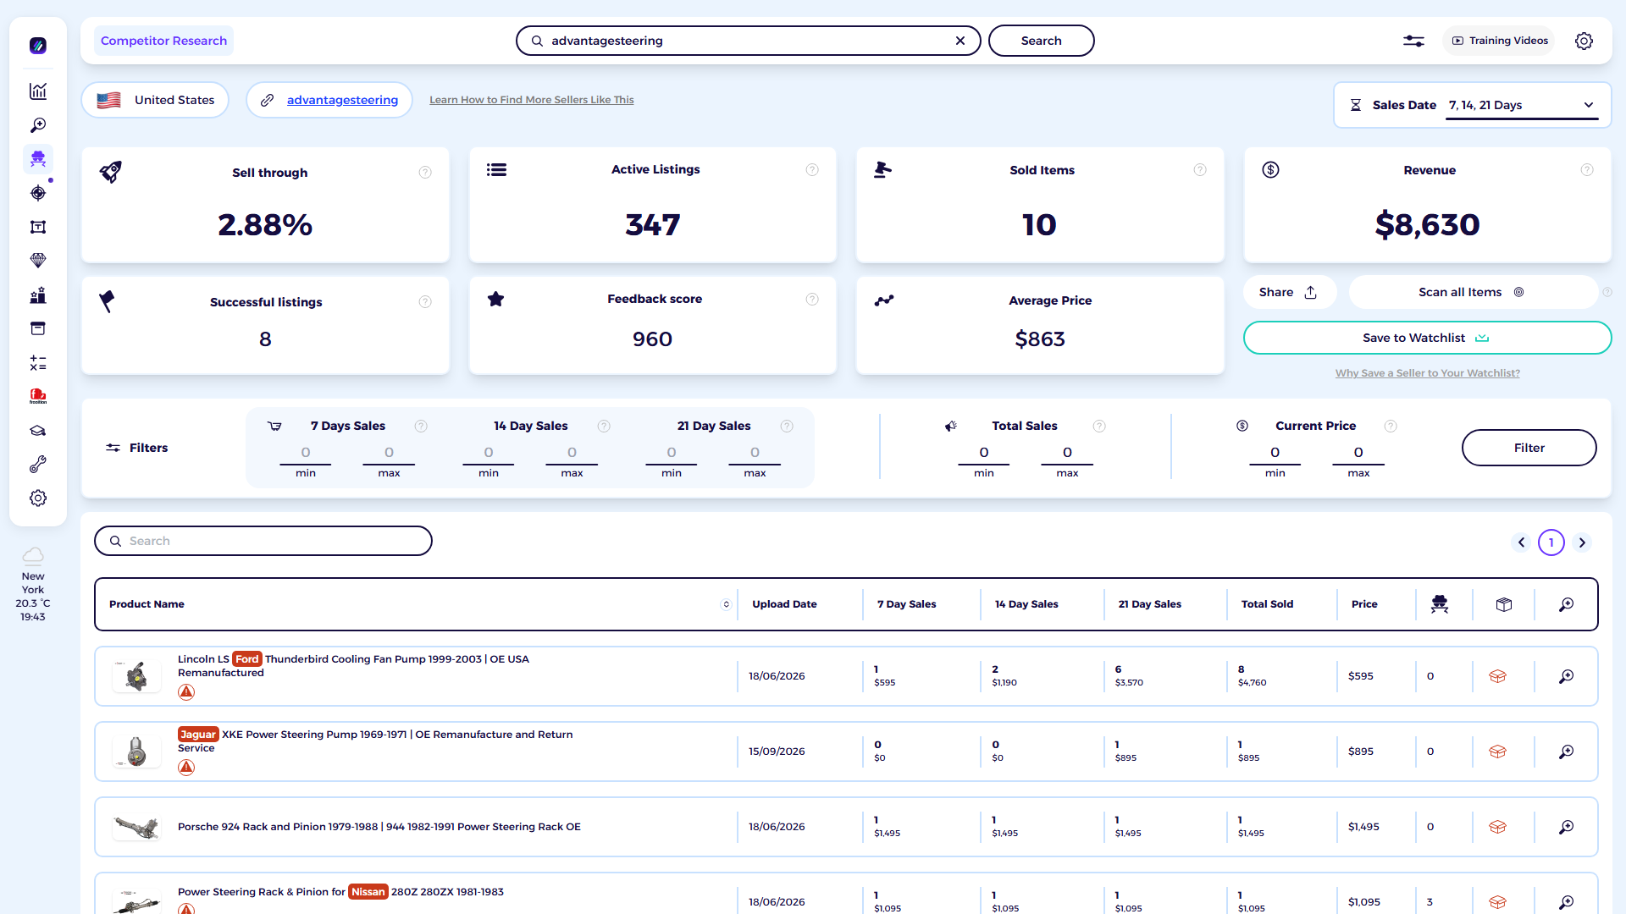The image size is (1626, 914).
Task: Click the Competitor Research tab
Action: [x=163, y=41]
